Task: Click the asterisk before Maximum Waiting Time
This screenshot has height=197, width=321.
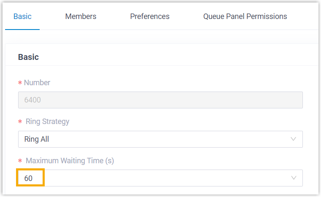Action: click(x=20, y=161)
